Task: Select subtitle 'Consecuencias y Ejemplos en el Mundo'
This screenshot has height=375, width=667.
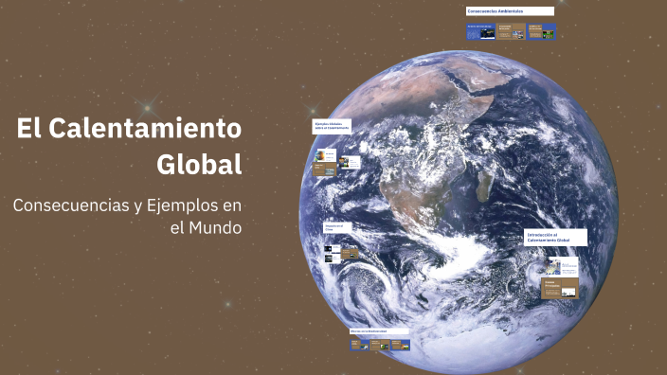Action: 127,217
